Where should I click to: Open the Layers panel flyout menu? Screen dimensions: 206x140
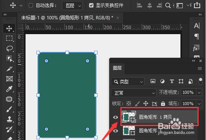point(200,68)
